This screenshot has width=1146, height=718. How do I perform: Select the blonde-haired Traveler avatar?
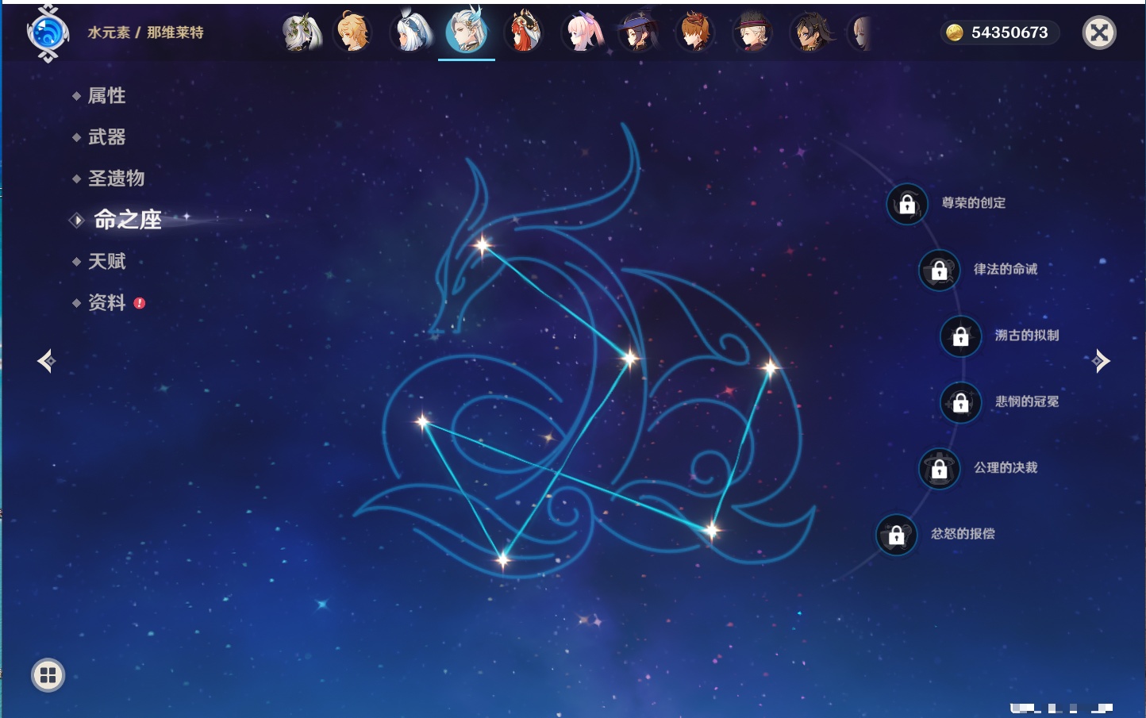coord(353,33)
